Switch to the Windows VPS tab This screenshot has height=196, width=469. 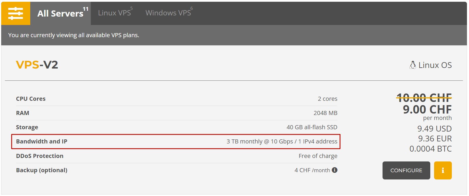(x=169, y=13)
